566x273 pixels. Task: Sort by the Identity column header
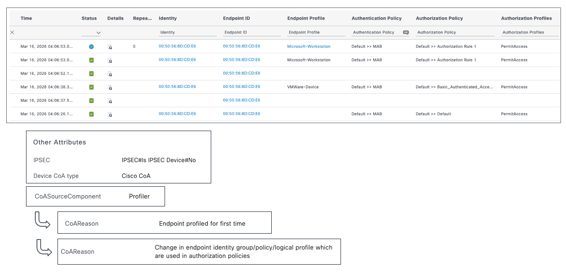tap(168, 18)
